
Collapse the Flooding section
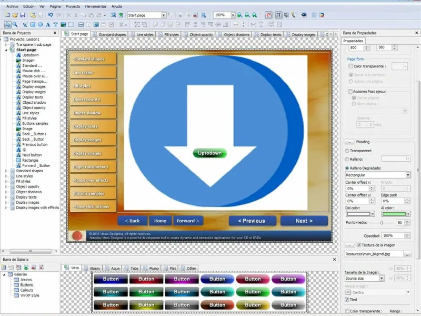tap(349, 142)
